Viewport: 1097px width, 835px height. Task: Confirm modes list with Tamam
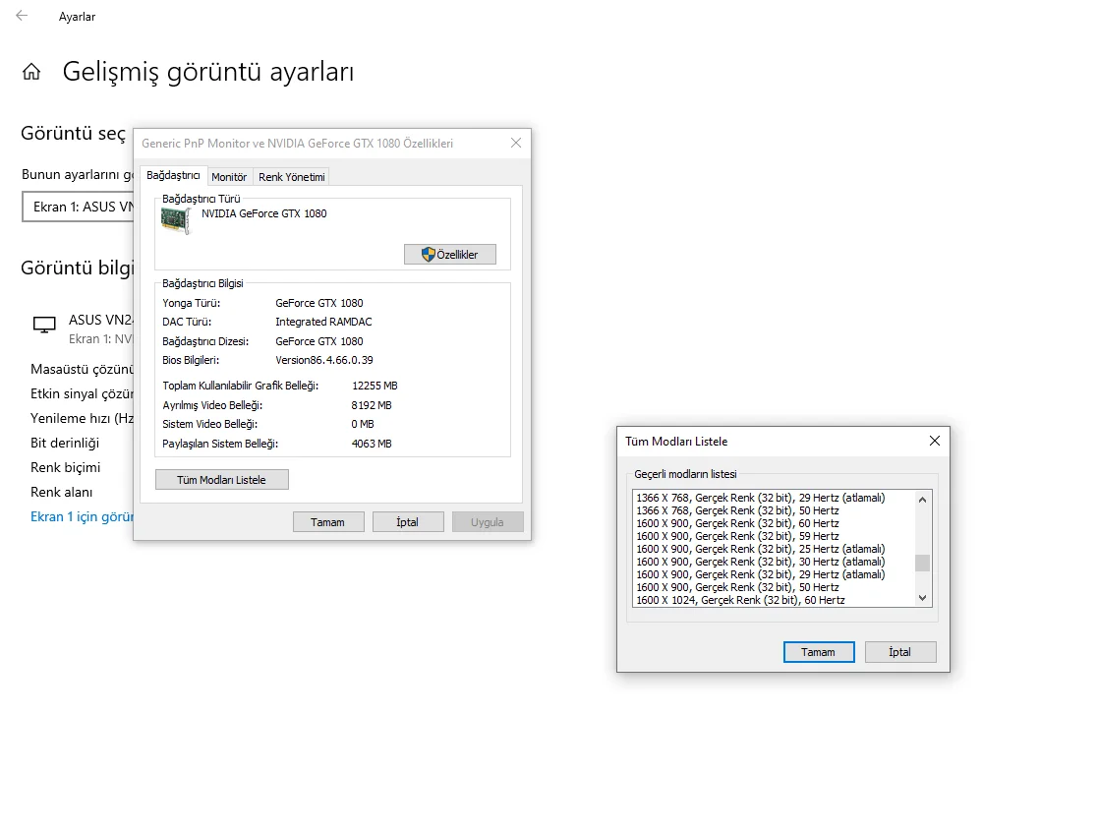[x=819, y=652]
